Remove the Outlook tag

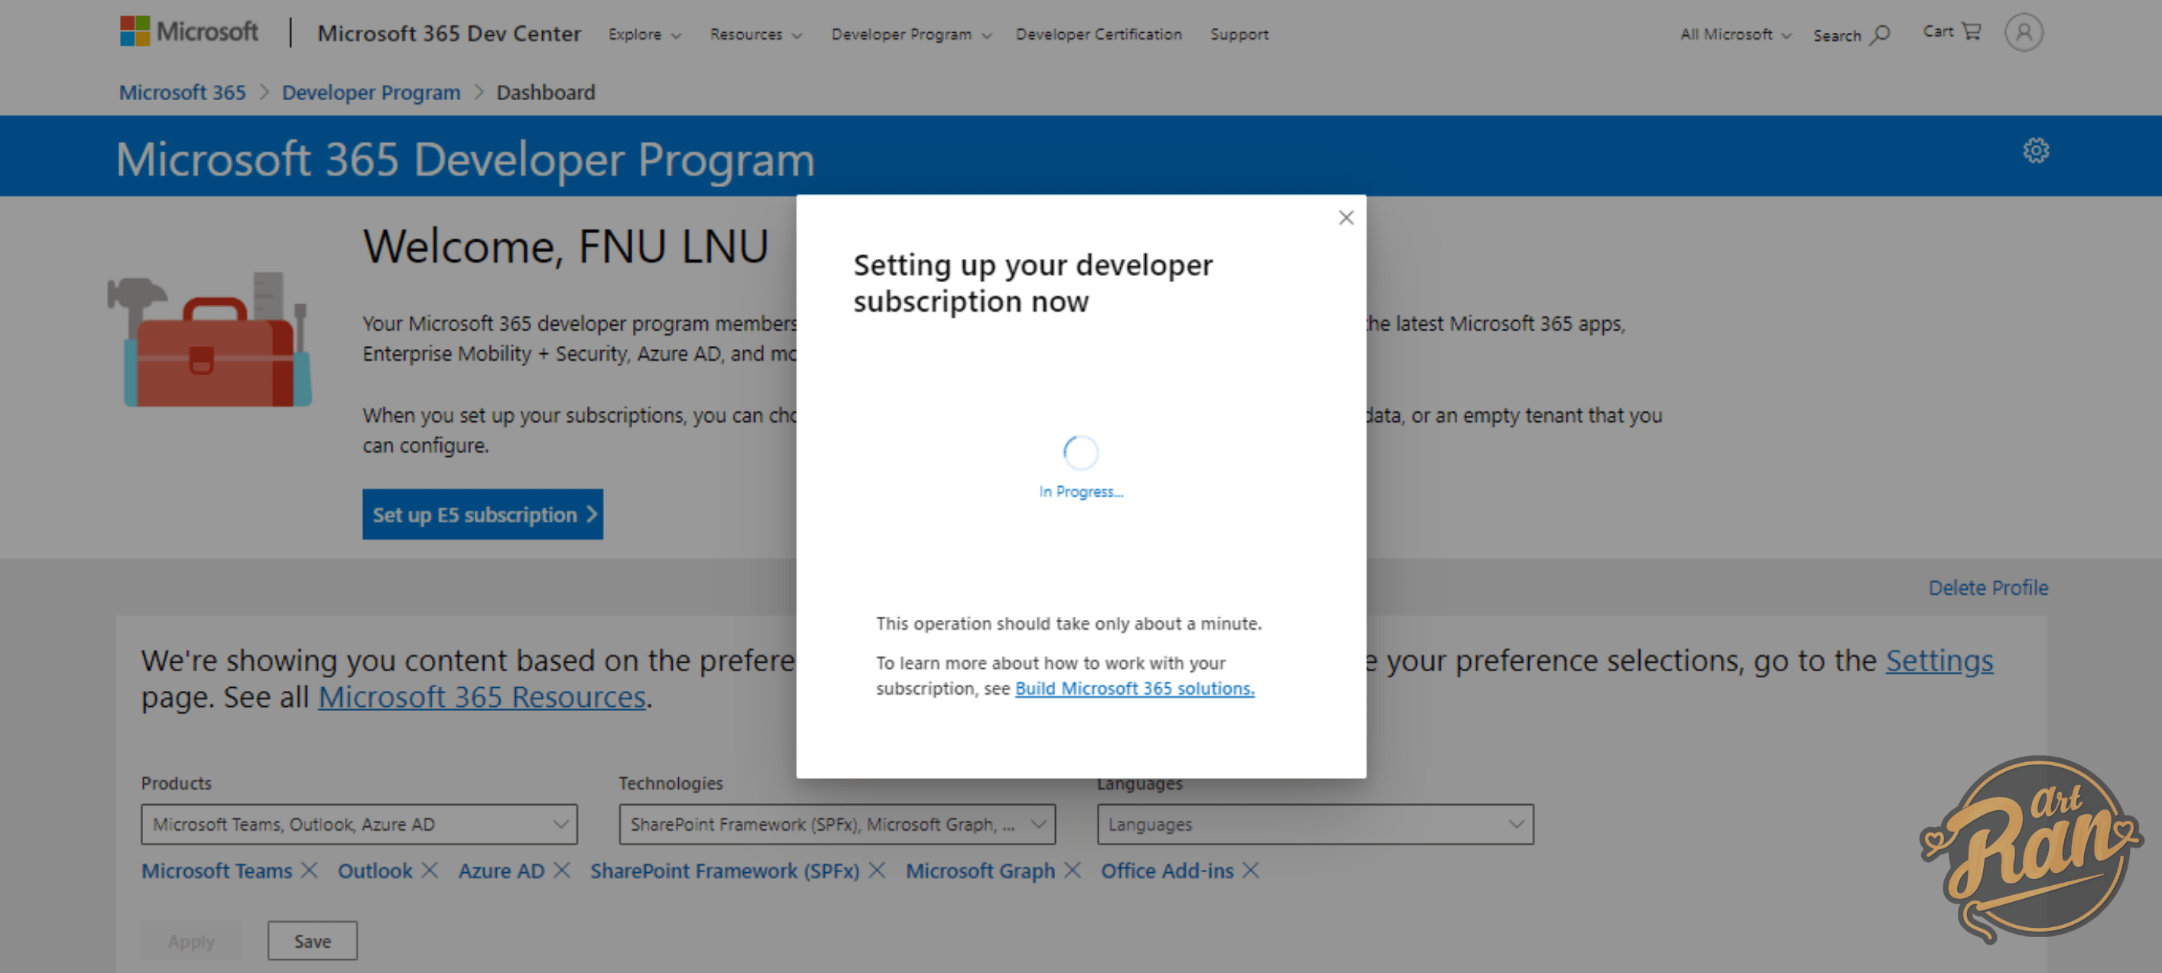430,870
